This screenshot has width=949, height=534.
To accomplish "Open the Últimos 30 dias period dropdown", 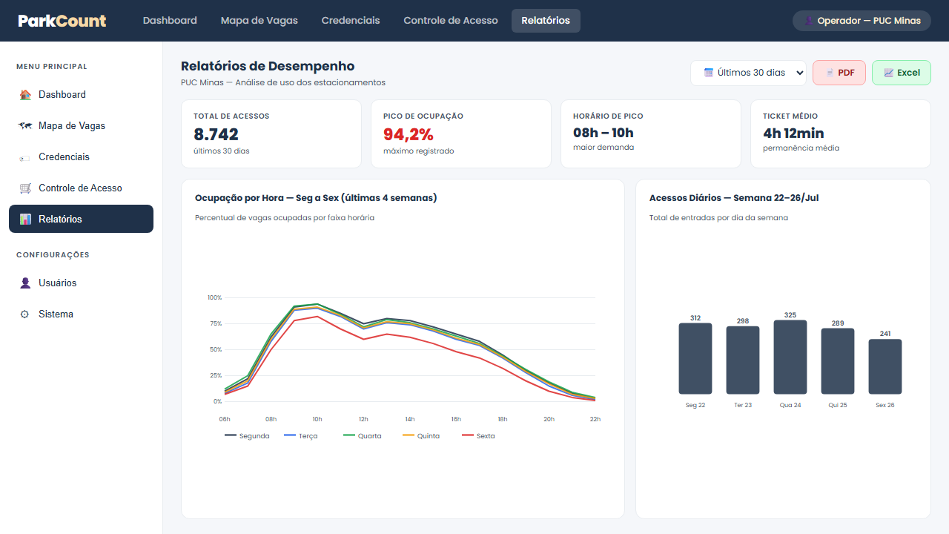I will coord(748,73).
